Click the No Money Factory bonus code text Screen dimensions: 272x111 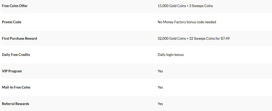click(x=187, y=22)
